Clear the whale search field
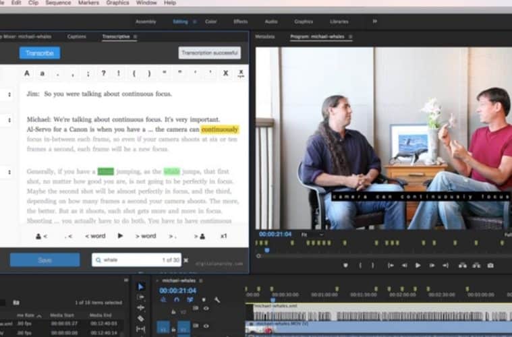Screen dimensions: 512x337 click(186, 260)
